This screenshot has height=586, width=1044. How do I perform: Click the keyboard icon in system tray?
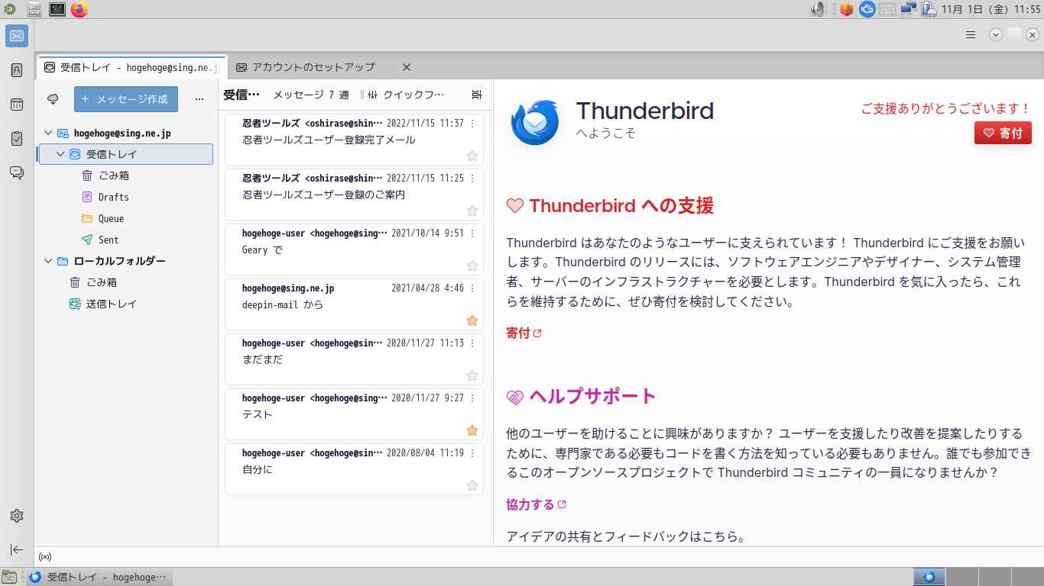click(x=887, y=9)
